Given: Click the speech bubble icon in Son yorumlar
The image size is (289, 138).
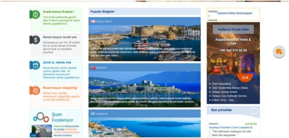Looking at the screenshot, I should tap(254, 111).
